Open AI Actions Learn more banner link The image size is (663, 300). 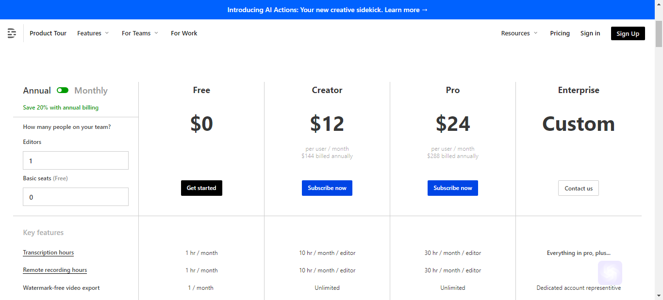click(406, 10)
